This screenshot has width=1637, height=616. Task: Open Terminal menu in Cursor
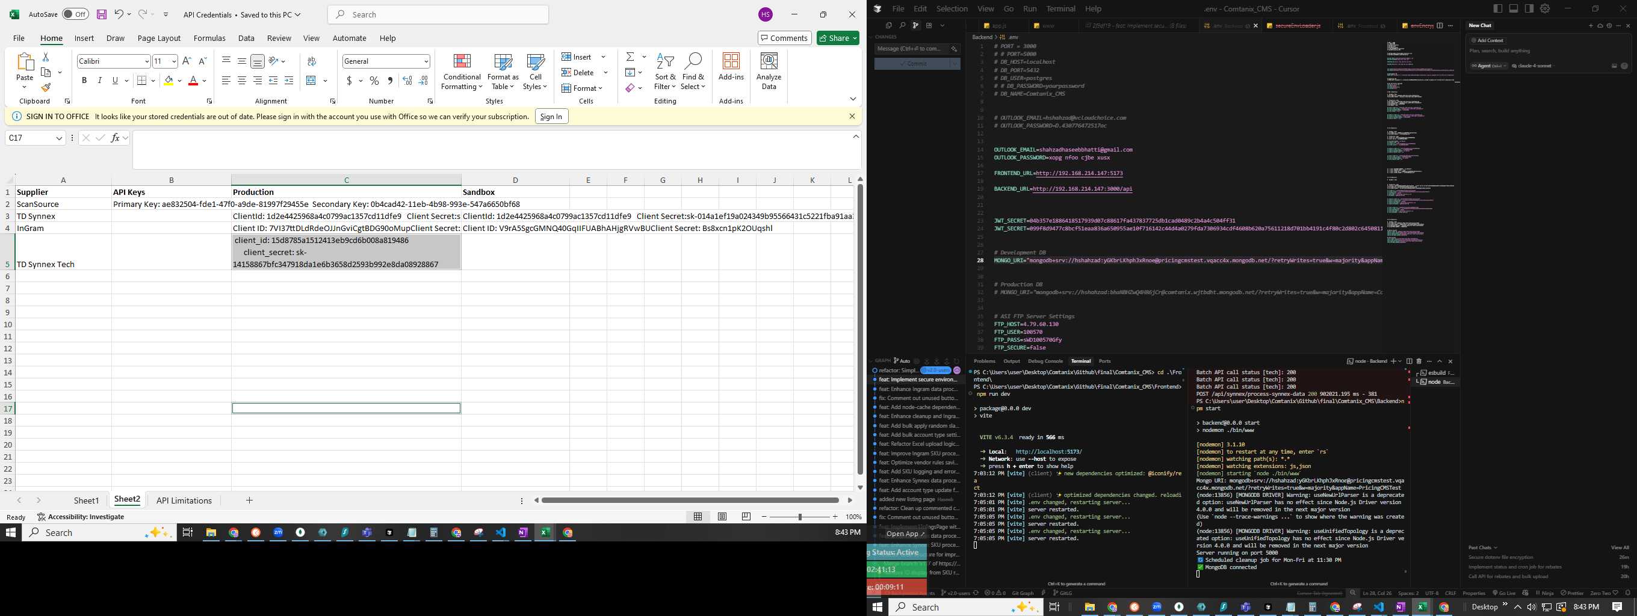(1060, 9)
